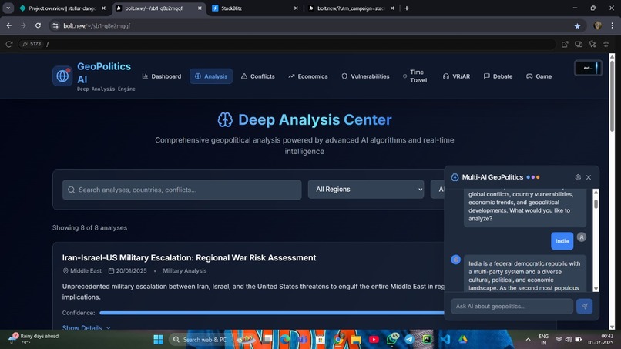Switch to the StackBlitz tab
Image resolution: width=621 pixels, height=349 pixels.
pos(255,8)
